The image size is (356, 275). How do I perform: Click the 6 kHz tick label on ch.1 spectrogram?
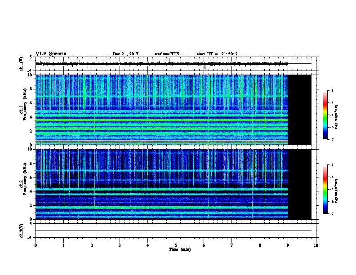coord(31,103)
